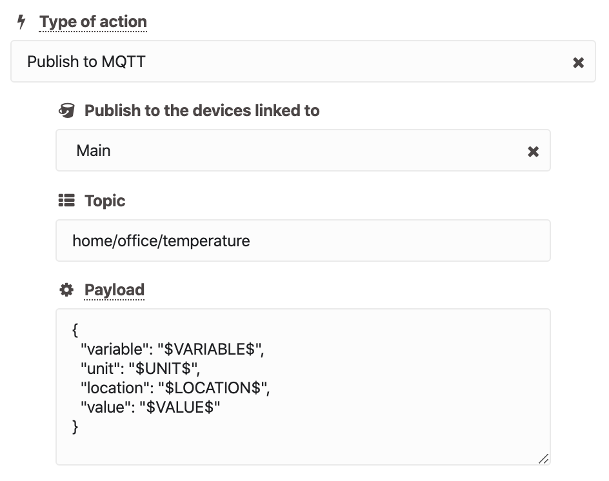Click the Publish to the devices linked to label
The width and height of the screenshot is (609, 481).
[x=202, y=111]
